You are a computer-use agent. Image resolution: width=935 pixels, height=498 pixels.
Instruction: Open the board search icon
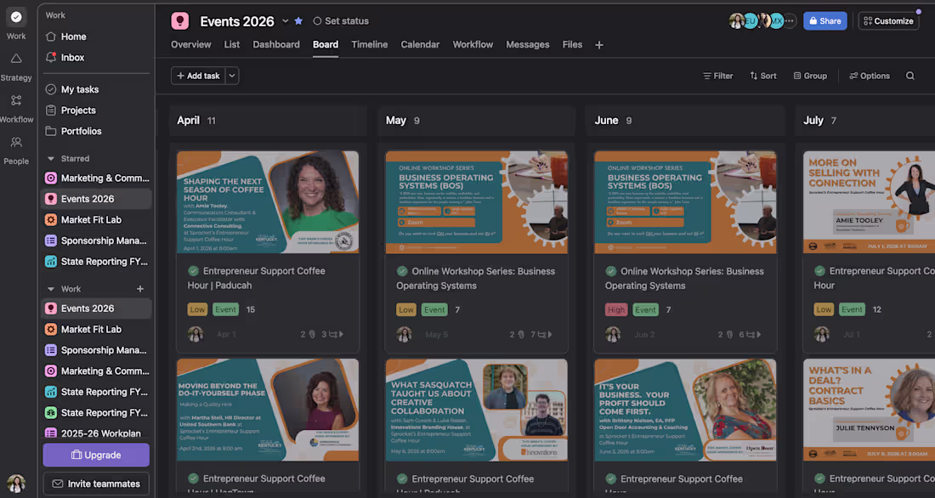click(910, 76)
